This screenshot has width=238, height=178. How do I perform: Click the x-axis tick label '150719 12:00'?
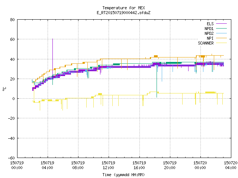(108, 165)
